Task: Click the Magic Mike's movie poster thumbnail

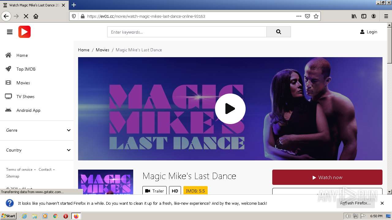Action: [106, 182]
